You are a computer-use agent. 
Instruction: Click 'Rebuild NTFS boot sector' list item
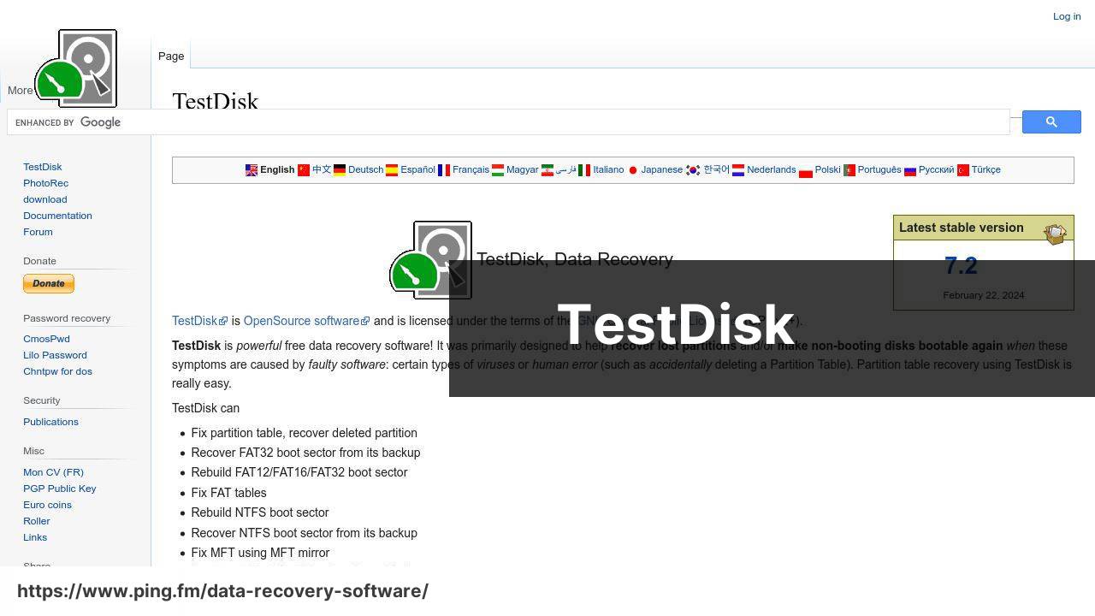point(260,512)
